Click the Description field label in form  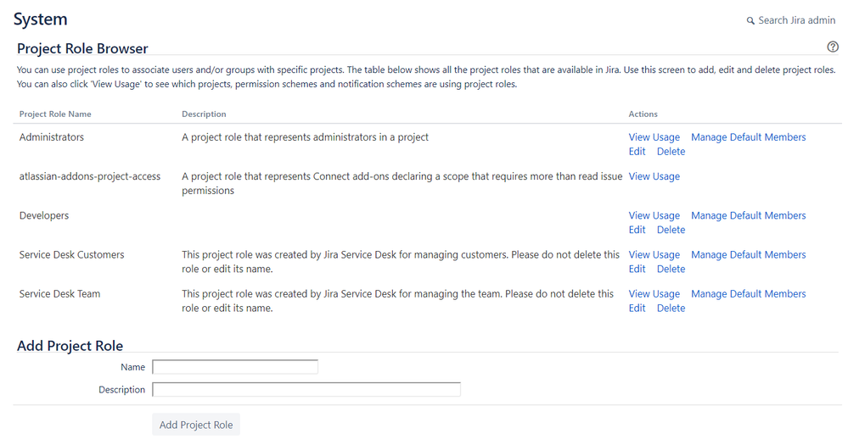coord(121,390)
